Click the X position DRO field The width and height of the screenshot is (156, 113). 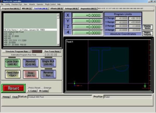(x=87, y=15)
